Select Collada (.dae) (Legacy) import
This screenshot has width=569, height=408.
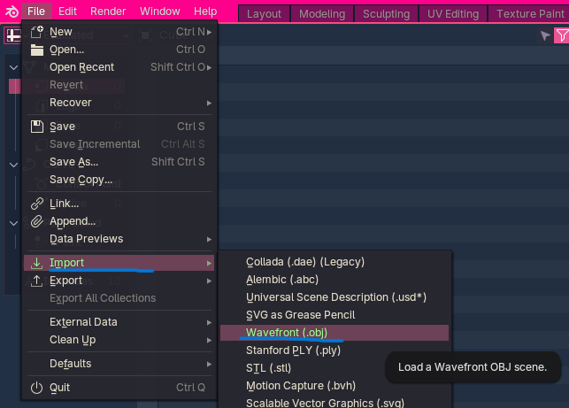[304, 262]
